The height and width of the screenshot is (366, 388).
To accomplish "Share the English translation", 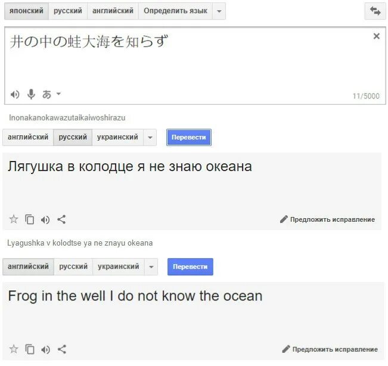I will point(62,349).
